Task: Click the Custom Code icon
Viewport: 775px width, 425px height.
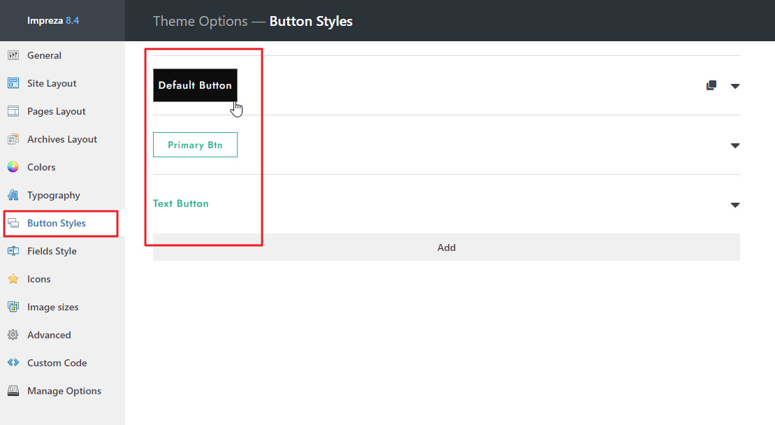Action: (x=13, y=363)
